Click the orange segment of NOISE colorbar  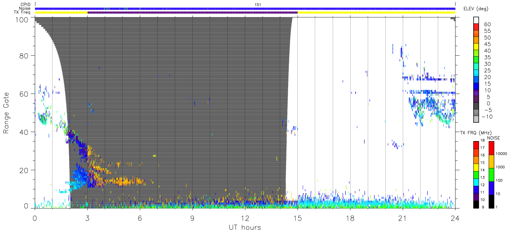pos(492,161)
